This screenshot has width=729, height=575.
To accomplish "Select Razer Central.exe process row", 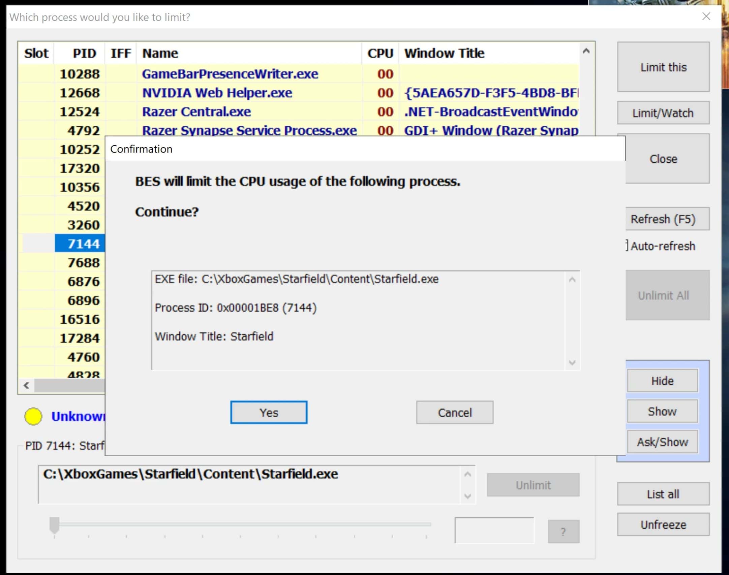I will coord(196,111).
